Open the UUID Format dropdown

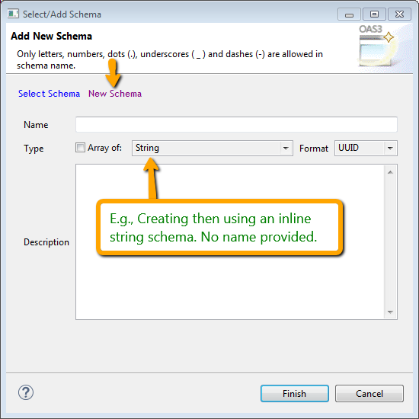pos(366,148)
